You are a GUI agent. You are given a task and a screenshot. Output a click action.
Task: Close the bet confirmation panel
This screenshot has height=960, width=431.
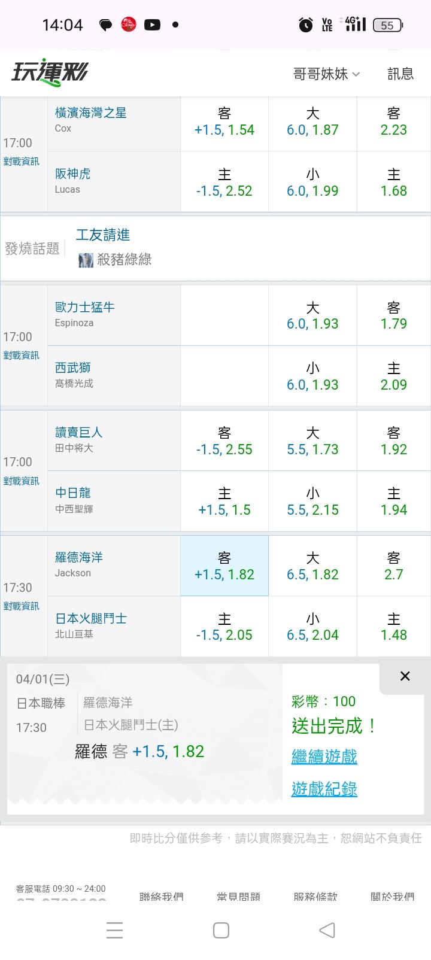405,676
